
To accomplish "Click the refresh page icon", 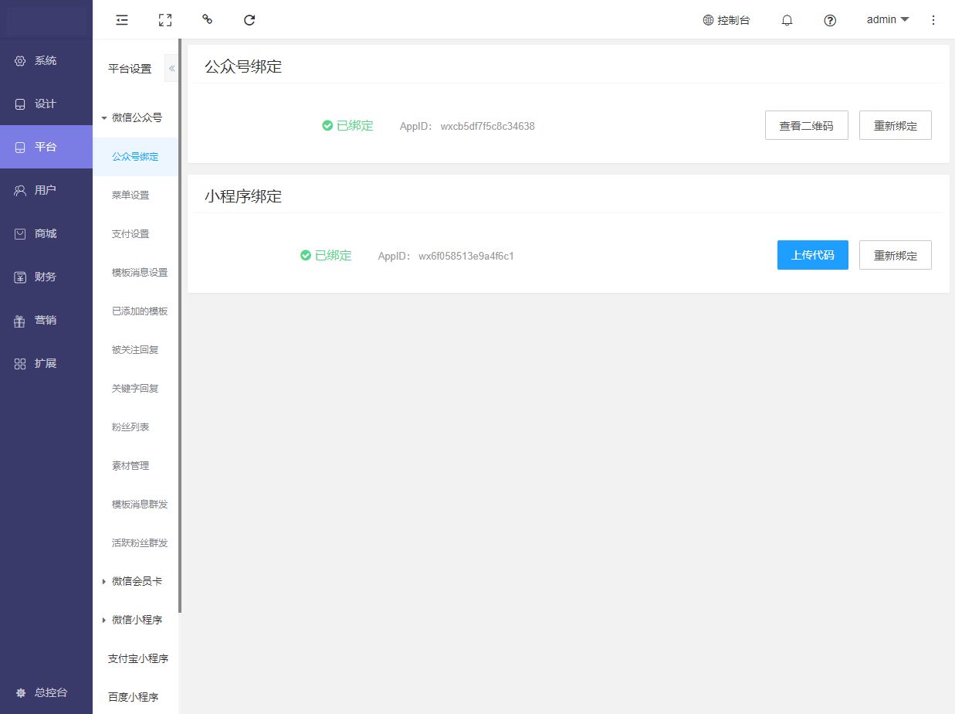I will coord(249,20).
